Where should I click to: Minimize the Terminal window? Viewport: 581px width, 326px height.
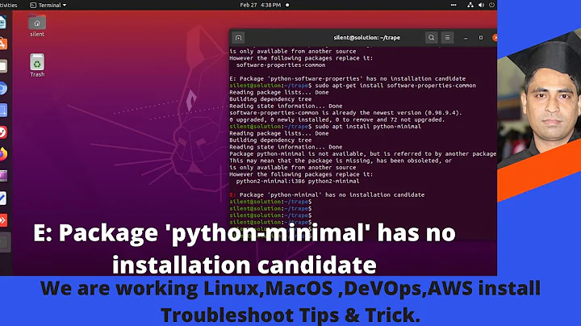coord(466,38)
